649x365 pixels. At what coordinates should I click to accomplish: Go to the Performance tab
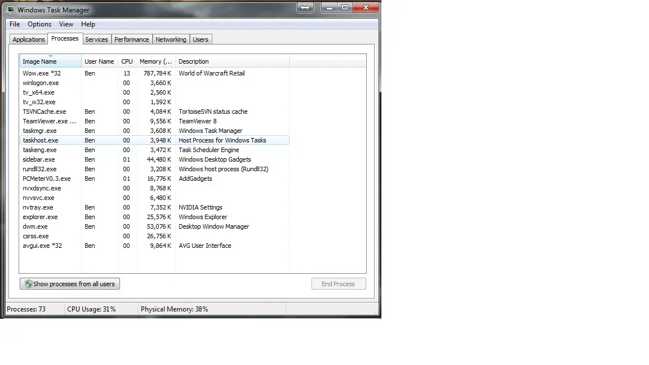131,39
